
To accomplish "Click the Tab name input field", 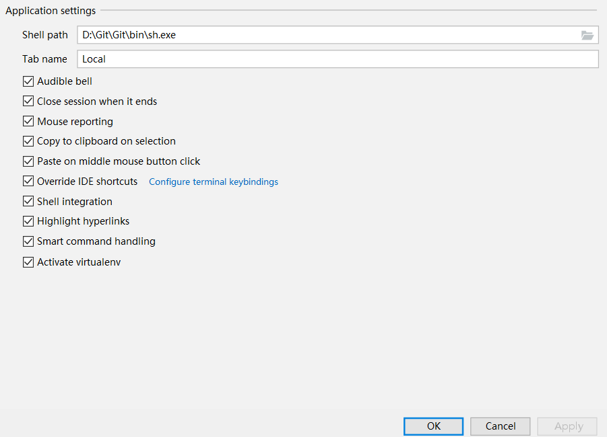I will [x=338, y=59].
